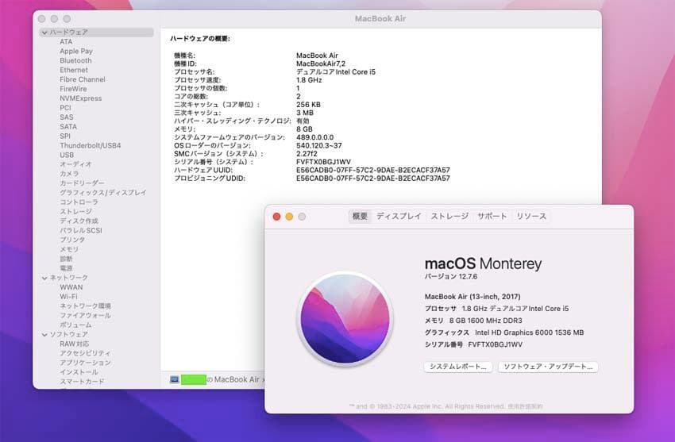The height and width of the screenshot is (442, 675).
Task: Open the Bluetooth sidebar entry
Action: tap(75, 60)
